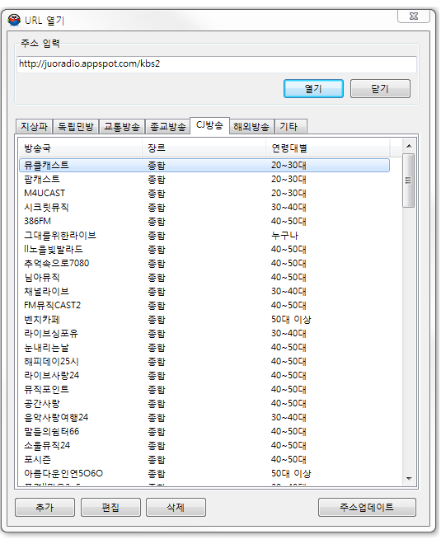Click the app icon in the title bar
The height and width of the screenshot is (544, 441).
(14, 20)
